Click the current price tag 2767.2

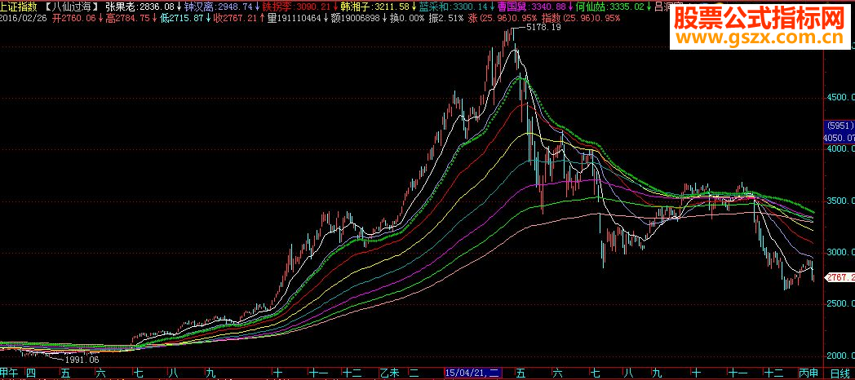[x=840, y=277]
